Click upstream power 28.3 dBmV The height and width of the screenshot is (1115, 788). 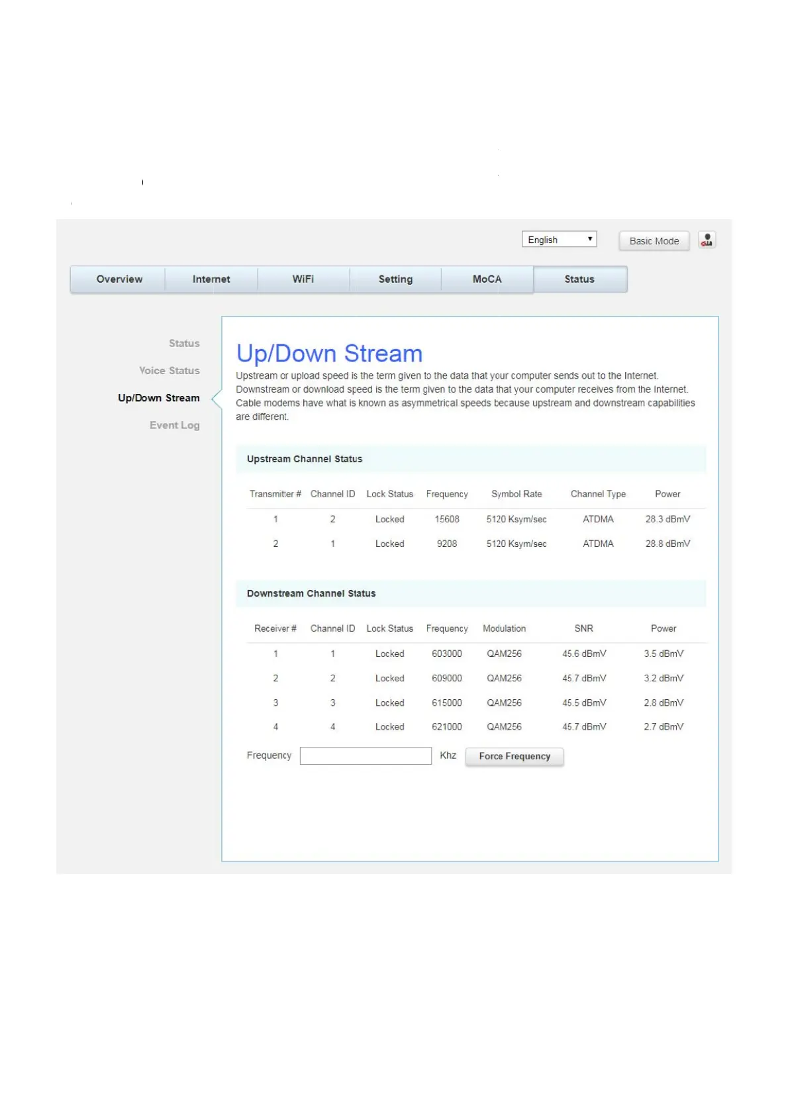coord(667,519)
